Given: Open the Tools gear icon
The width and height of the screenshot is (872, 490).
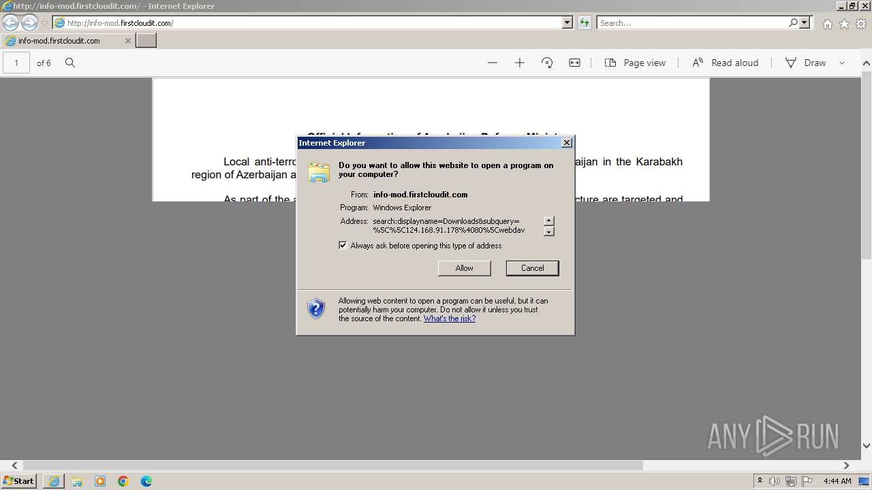Looking at the screenshot, I should click(861, 24).
